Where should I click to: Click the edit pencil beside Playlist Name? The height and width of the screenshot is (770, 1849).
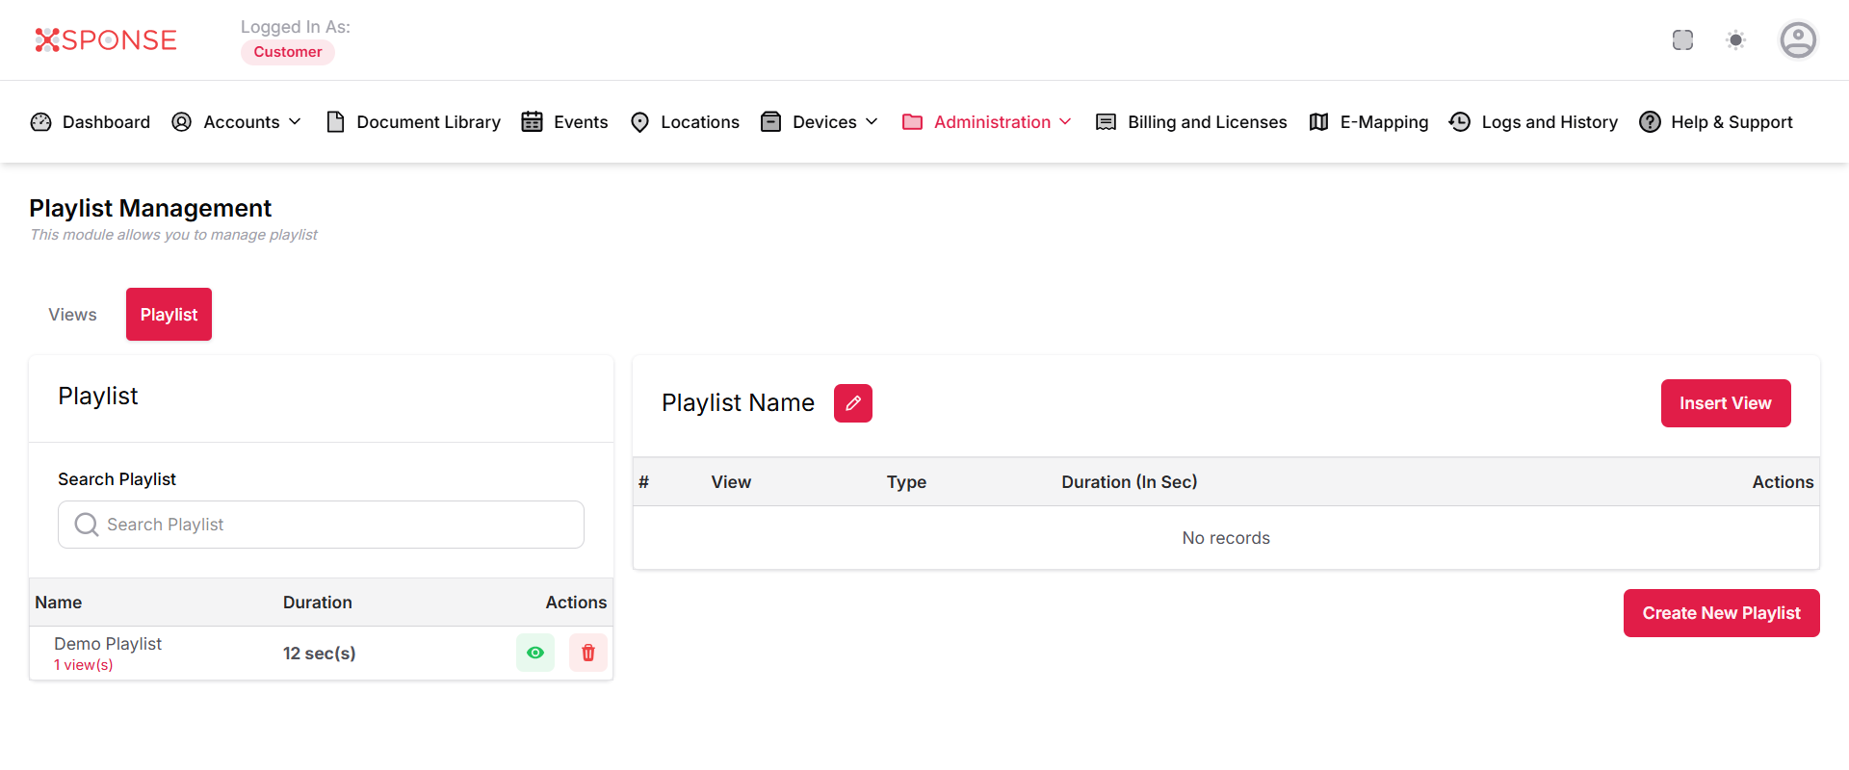click(x=852, y=403)
